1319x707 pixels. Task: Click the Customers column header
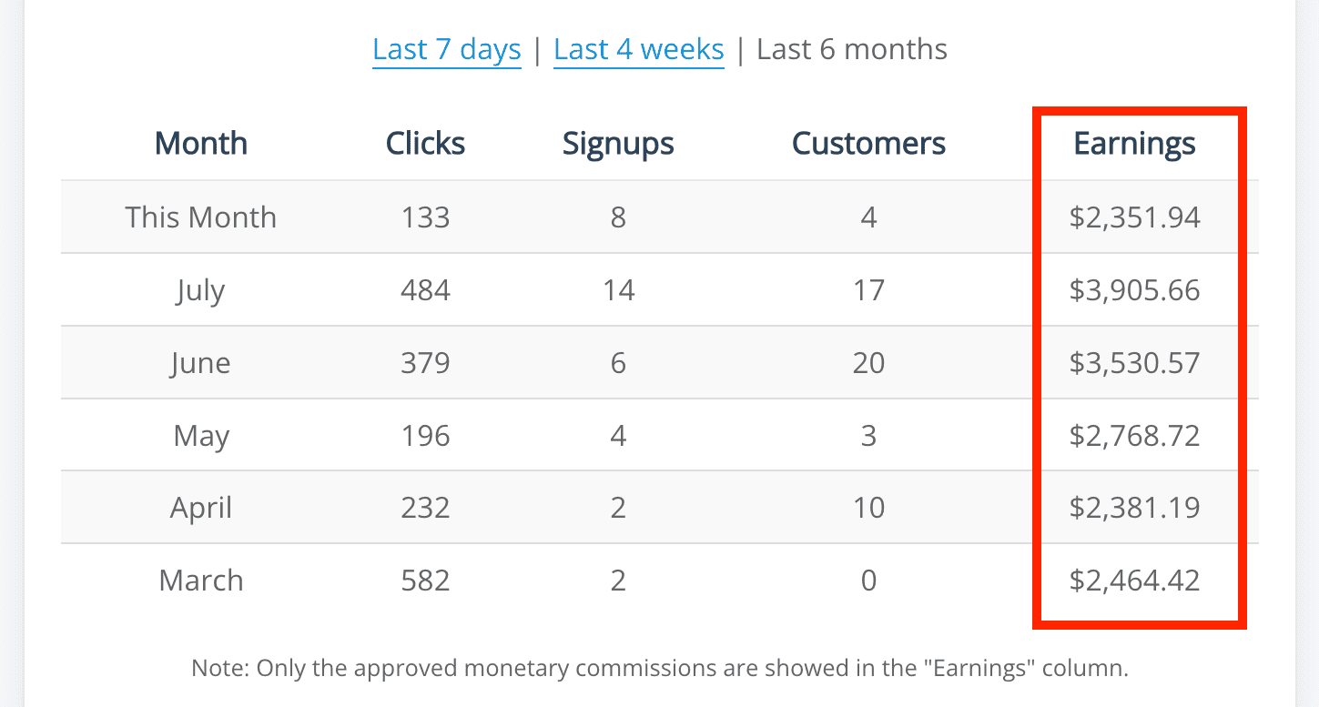[x=868, y=143]
